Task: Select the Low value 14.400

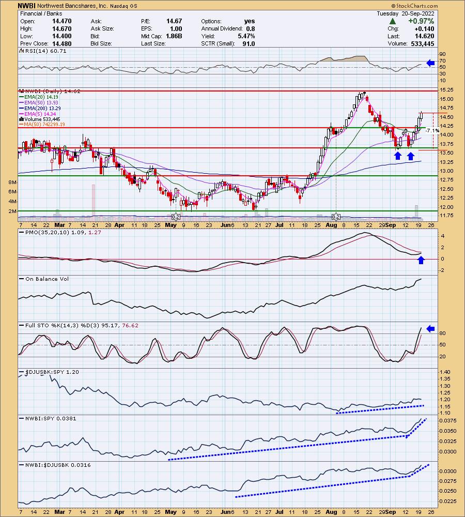Action: (x=61, y=36)
